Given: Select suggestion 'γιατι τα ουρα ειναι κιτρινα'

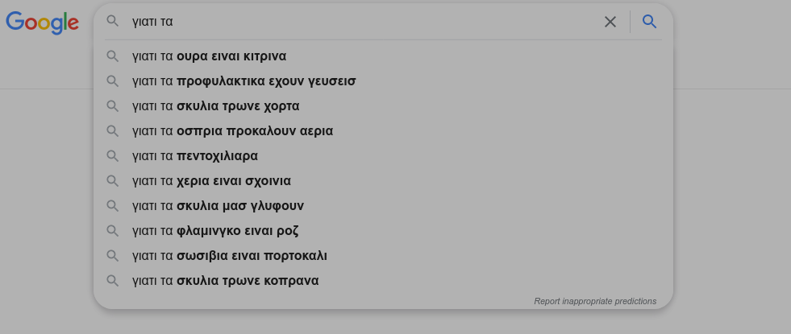Looking at the screenshot, I should [383, 56].
